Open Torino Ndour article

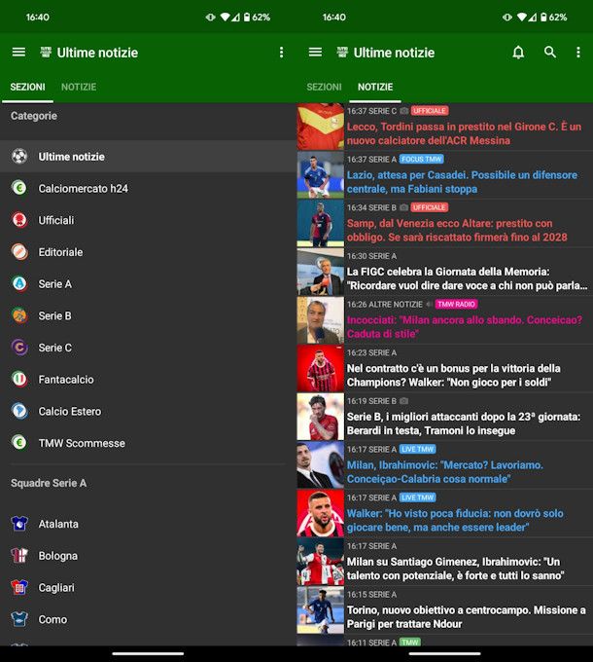[x=444, y=610]
